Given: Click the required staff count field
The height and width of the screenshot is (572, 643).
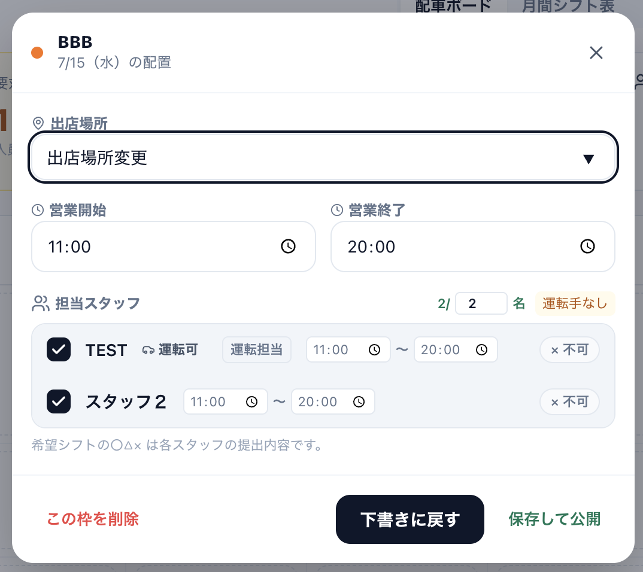Looking at the screenshot, I should click(481, 303).
